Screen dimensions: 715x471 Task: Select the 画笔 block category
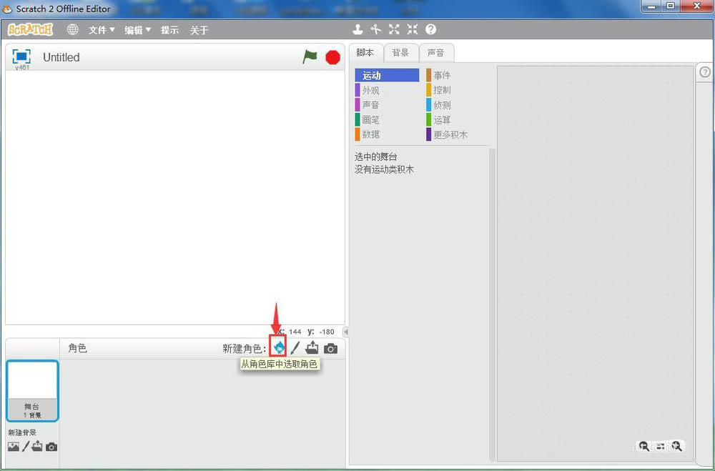(x=372, y=119)
